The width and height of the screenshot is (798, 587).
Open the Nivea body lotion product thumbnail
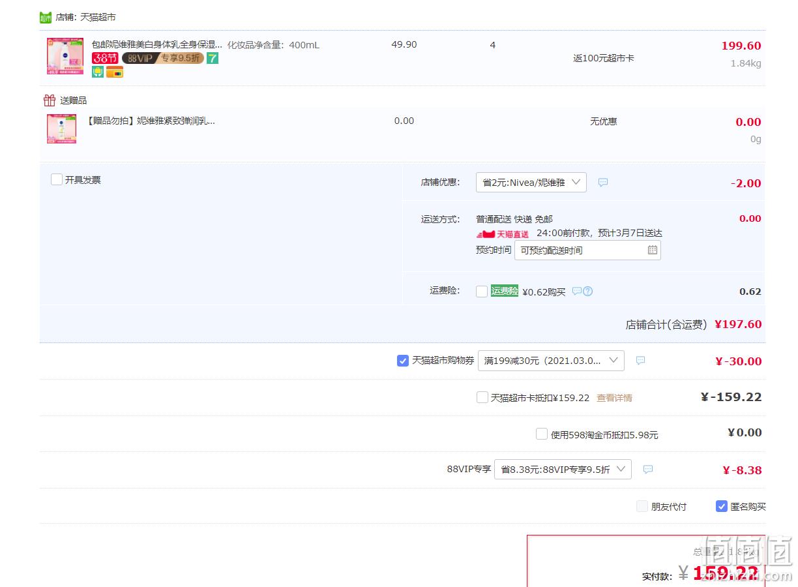pos(65,55)
